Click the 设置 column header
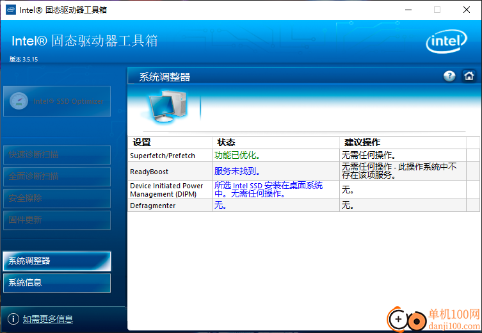482x333 pixels. pyautogui.click(x=141, y=142)
